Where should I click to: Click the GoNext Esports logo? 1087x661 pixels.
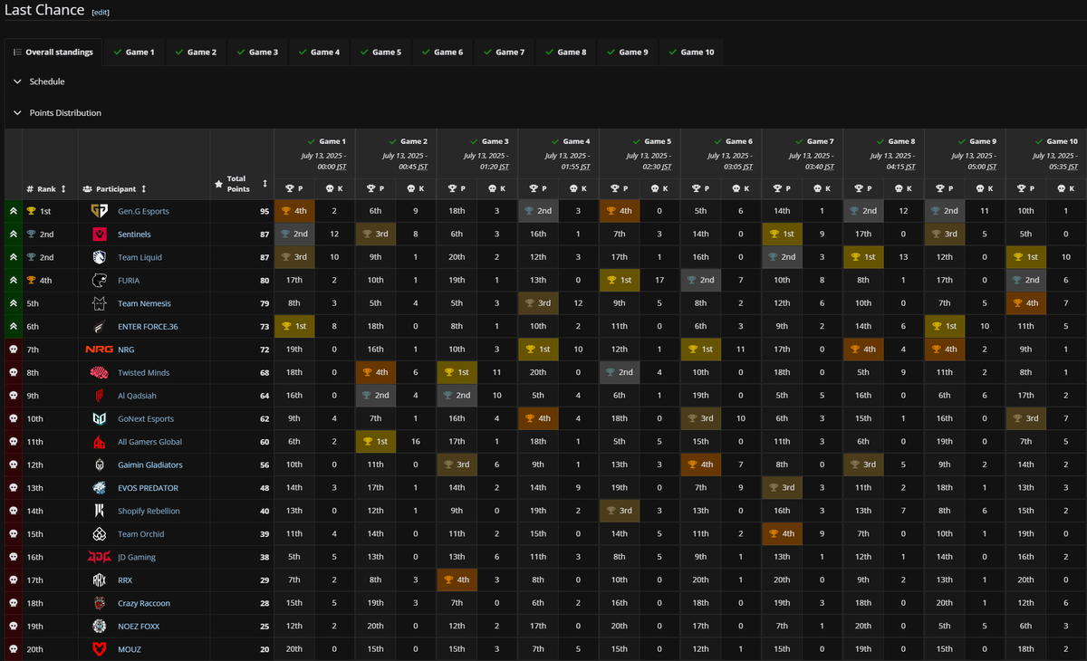(99, 419)
